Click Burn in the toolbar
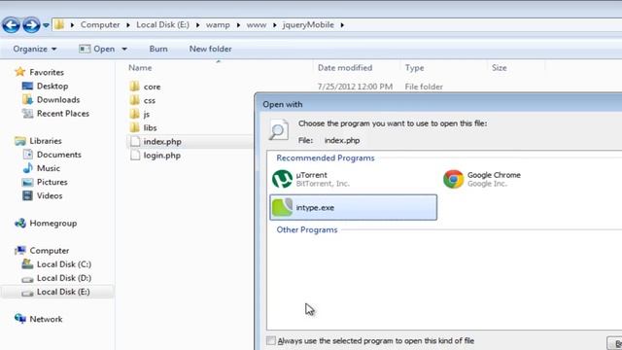 158,49
